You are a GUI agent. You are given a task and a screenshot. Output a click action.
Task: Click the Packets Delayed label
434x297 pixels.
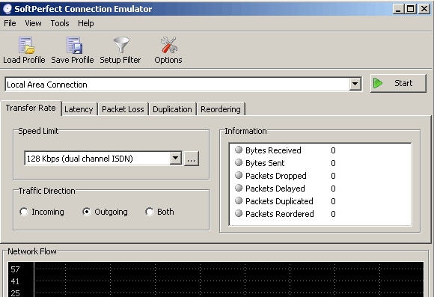point(275,189)
